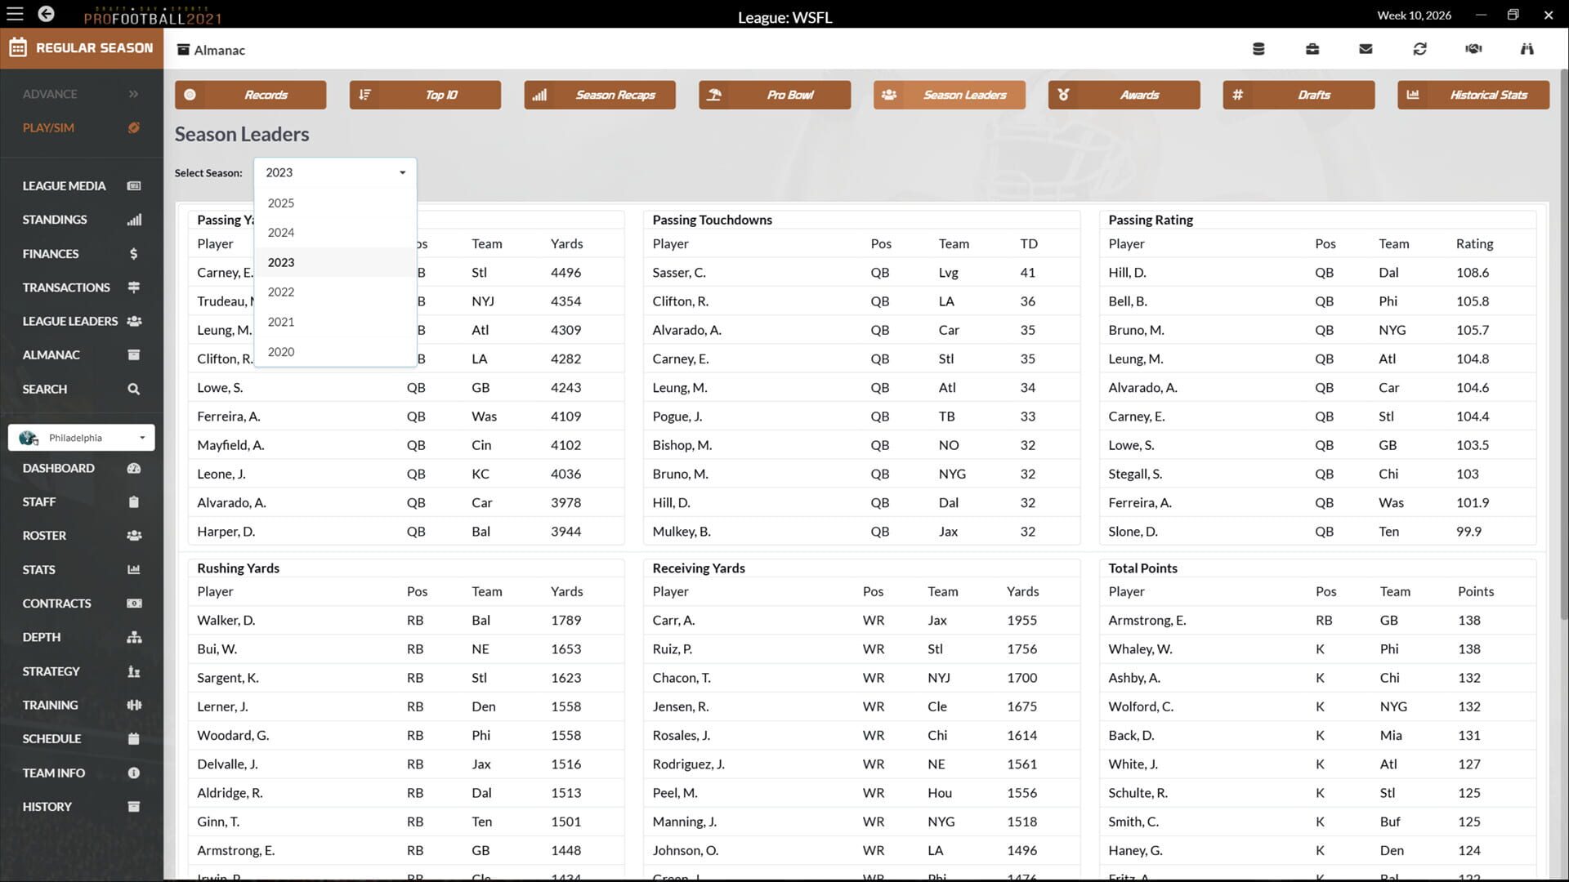Click Week 10, 2026 date label
Screen dimensions: 1569x882
tap(1415, 15)
